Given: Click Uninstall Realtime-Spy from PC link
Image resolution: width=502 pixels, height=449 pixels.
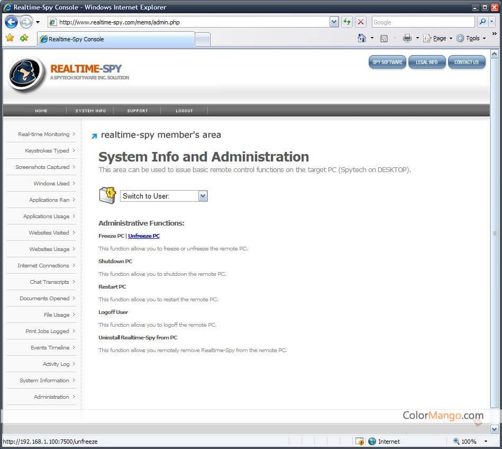Looking at the screenshot, I should click(x=138, y=337).
